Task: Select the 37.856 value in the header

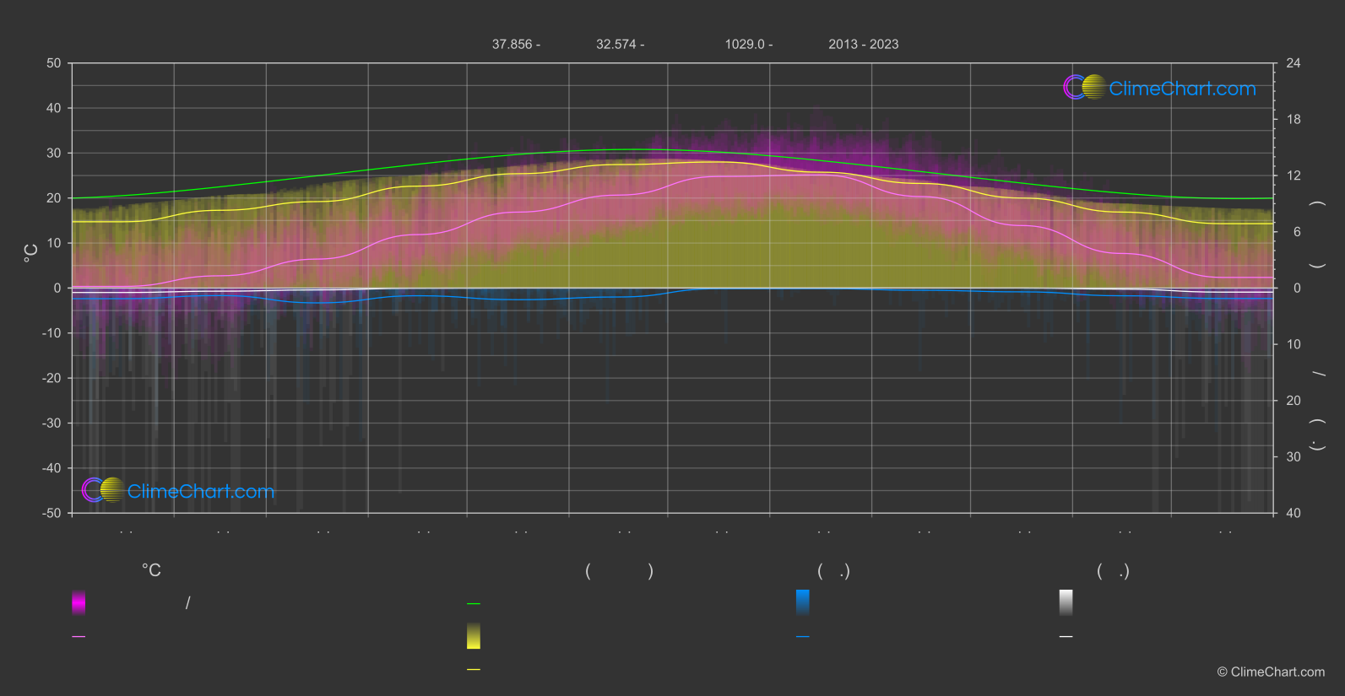Action: click(x=513, y=44)
